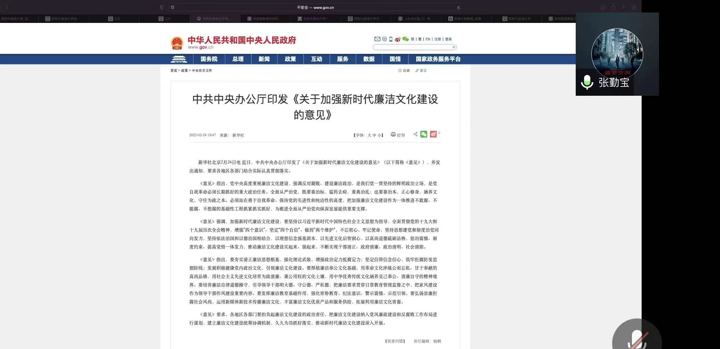Switch site to Traditional Chinese 繁
Screen dimensions: 720x349
tap(420, 39)
